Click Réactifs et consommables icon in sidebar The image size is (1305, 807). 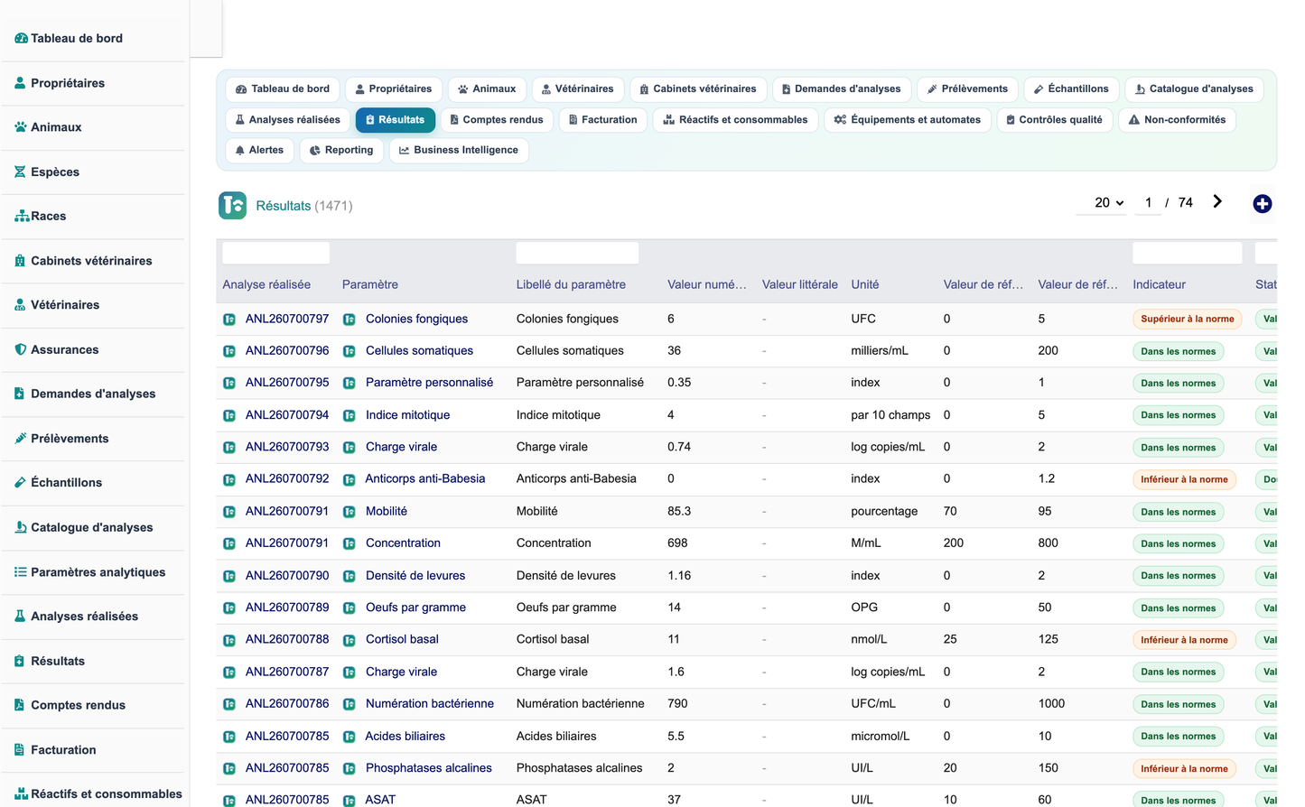pyautogui.click(x=22, y=794)
